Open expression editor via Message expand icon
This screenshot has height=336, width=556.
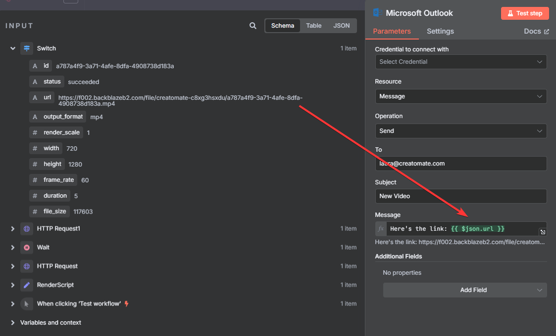pyautogui.click(x=543, y=232)
